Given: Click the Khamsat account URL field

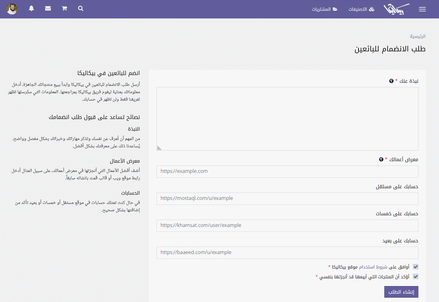Looking at the screenshot, I should (x=287, y=225).
